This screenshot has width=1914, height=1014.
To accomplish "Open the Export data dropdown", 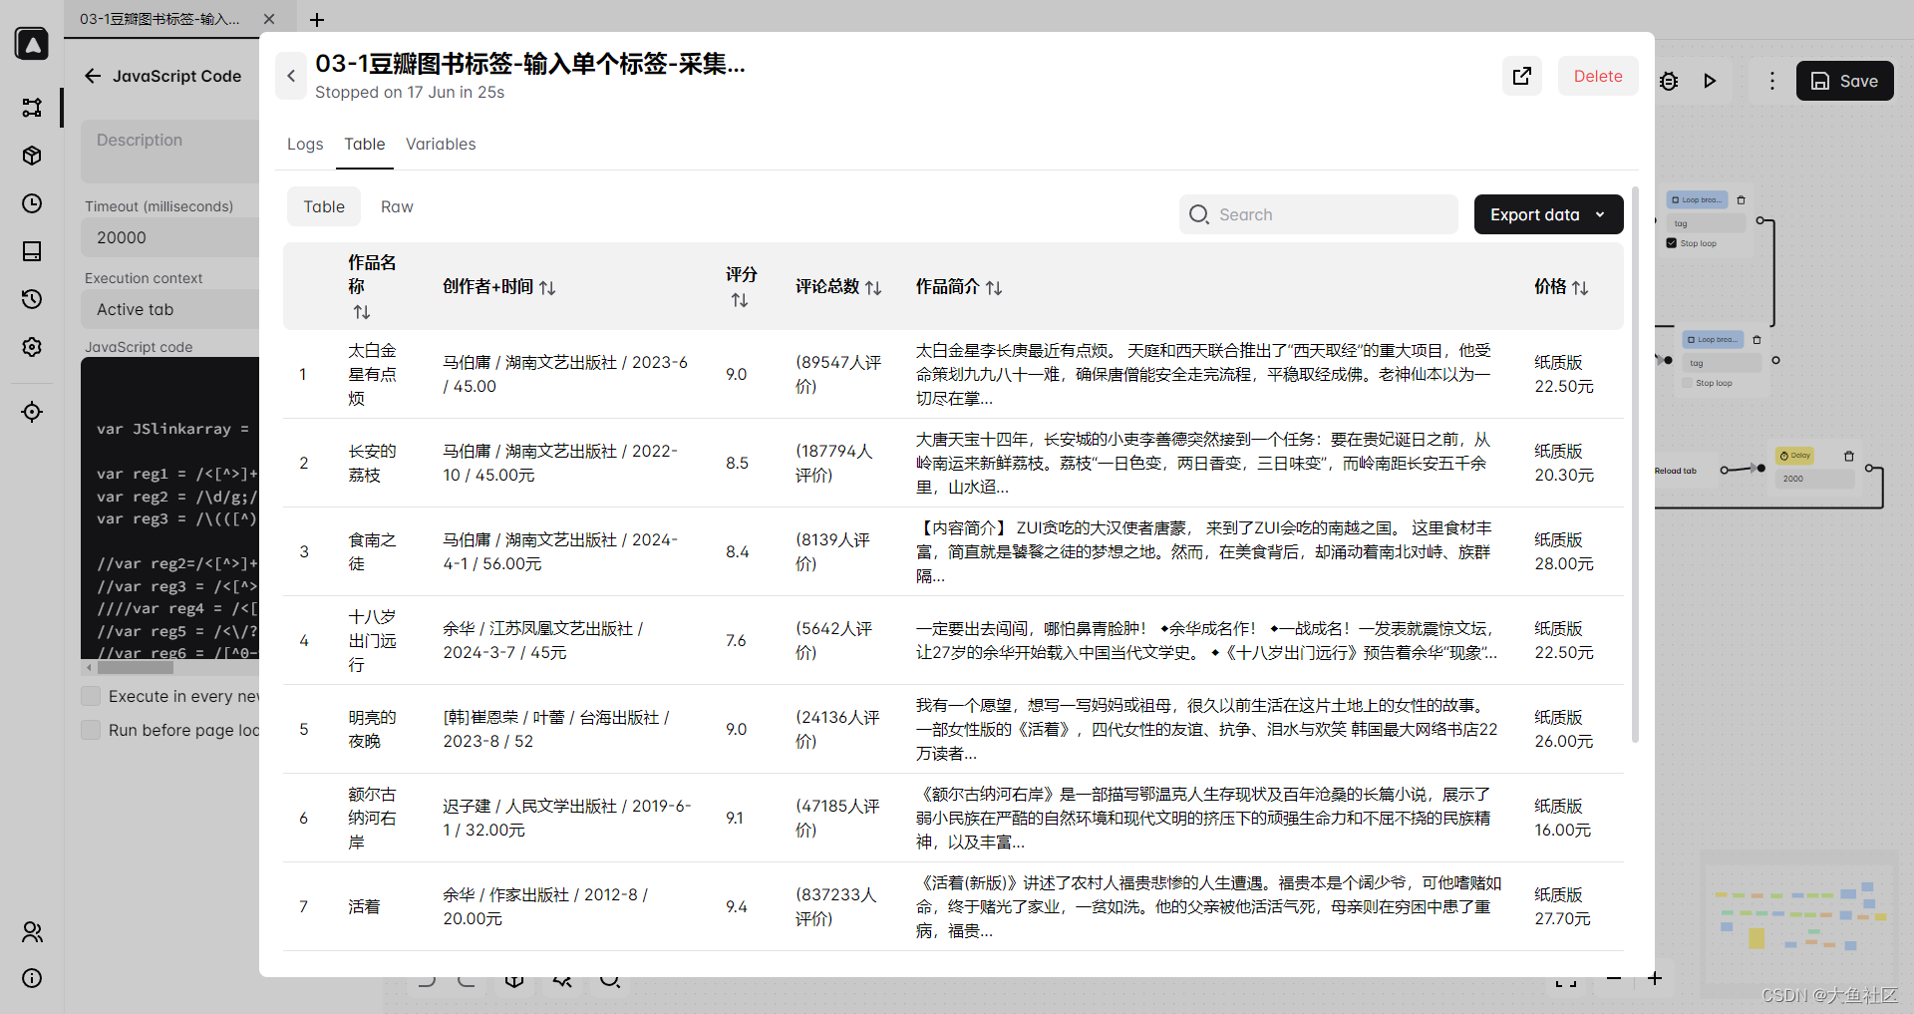I will (1548, 214).
